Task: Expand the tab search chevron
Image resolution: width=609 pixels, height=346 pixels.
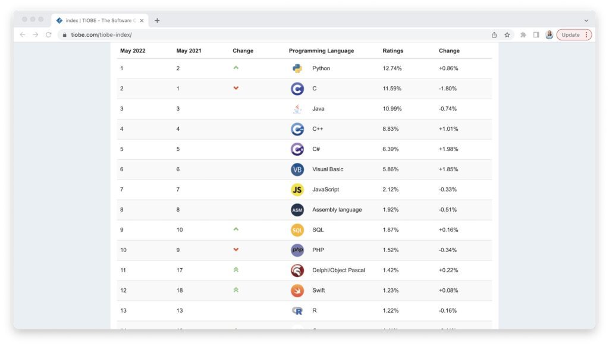Action: point(586,20)
